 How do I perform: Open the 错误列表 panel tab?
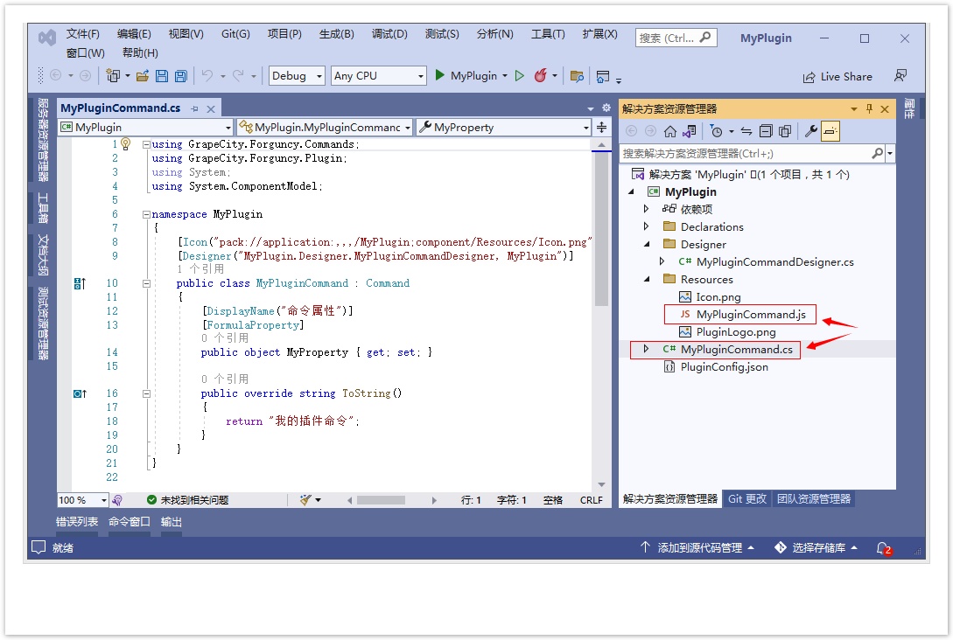(77, 522)
